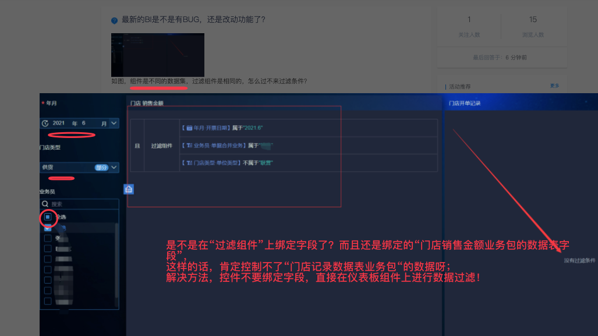598x336 pixels.
Task: Select the 业务员·单据合并业务 field text
Action: [218, 146]
